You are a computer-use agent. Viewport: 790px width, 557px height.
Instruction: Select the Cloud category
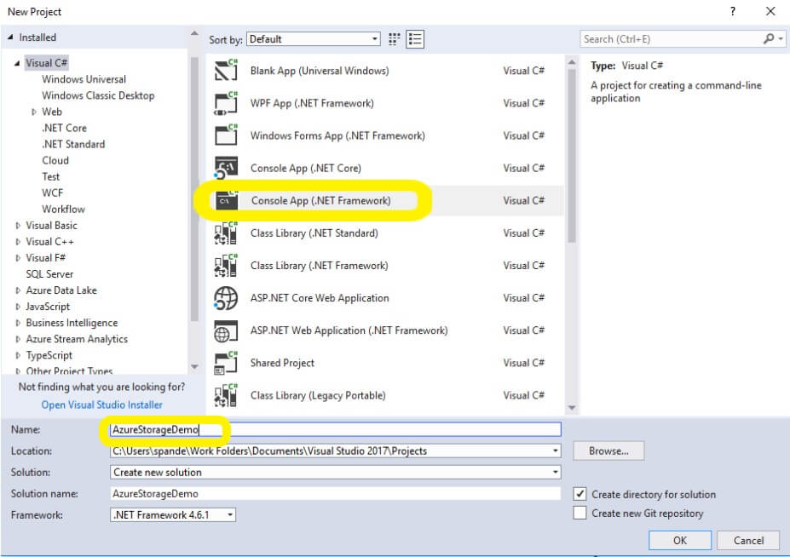tap(55, 160)
